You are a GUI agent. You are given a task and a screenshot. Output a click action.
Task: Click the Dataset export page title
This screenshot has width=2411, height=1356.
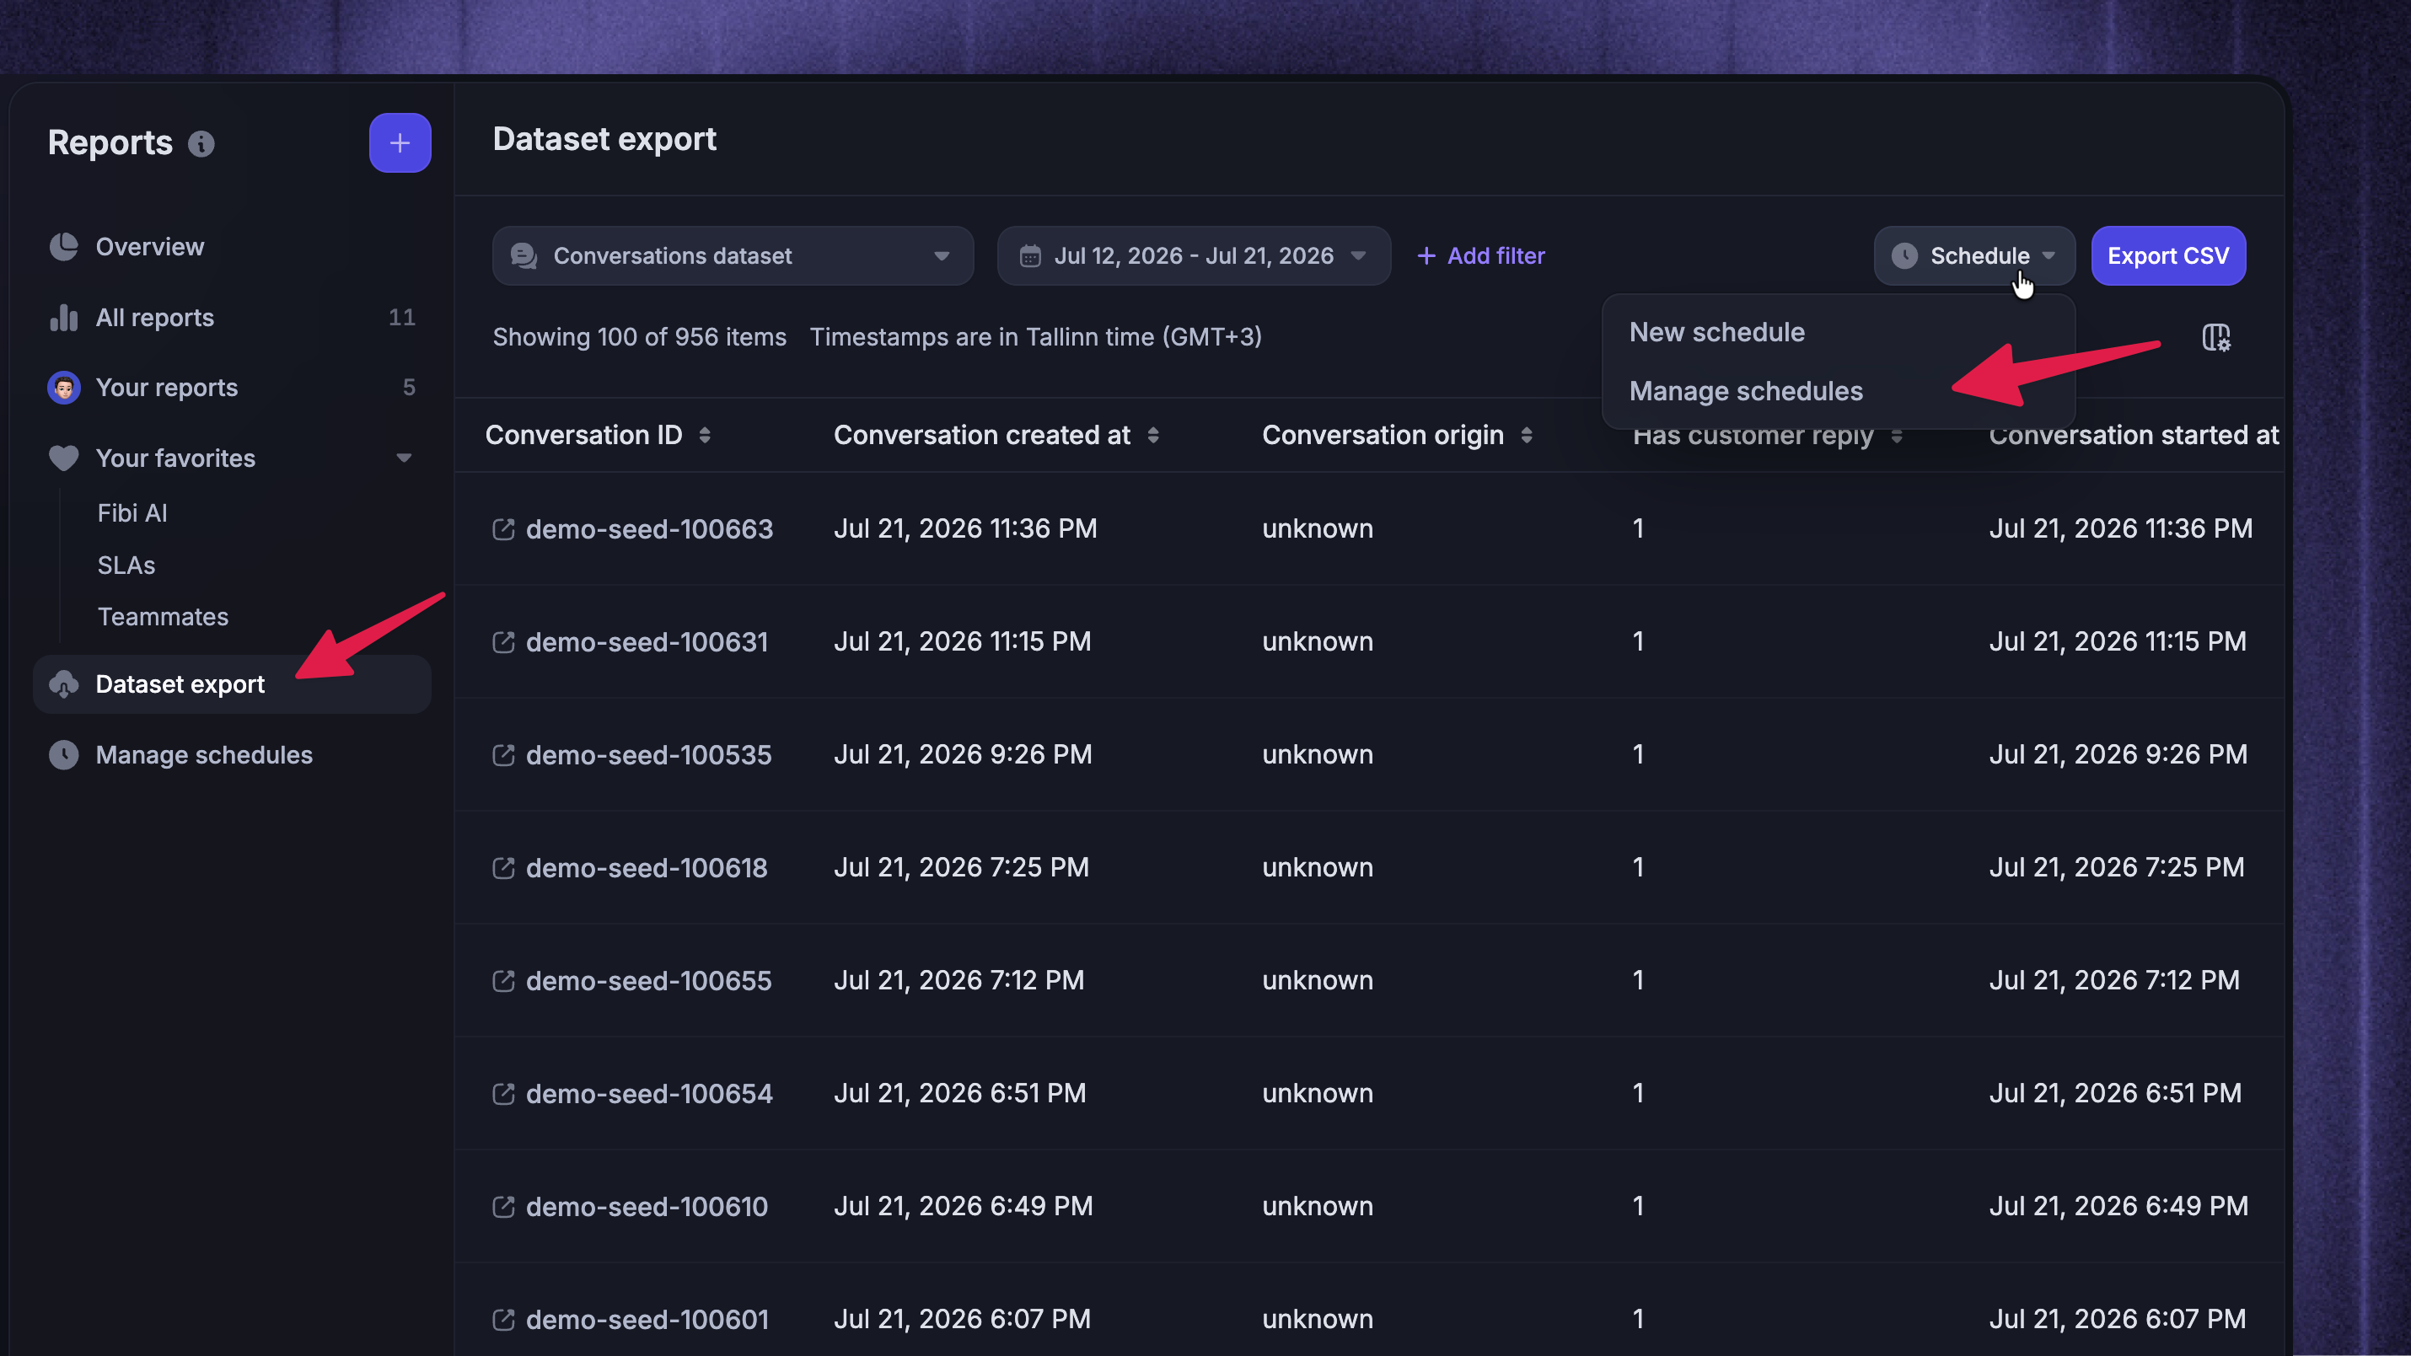coord(604,139)
